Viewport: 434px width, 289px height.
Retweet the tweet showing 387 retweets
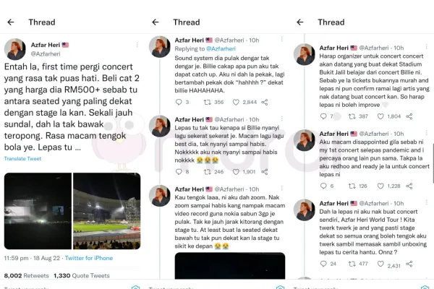(x=352, y=116)
